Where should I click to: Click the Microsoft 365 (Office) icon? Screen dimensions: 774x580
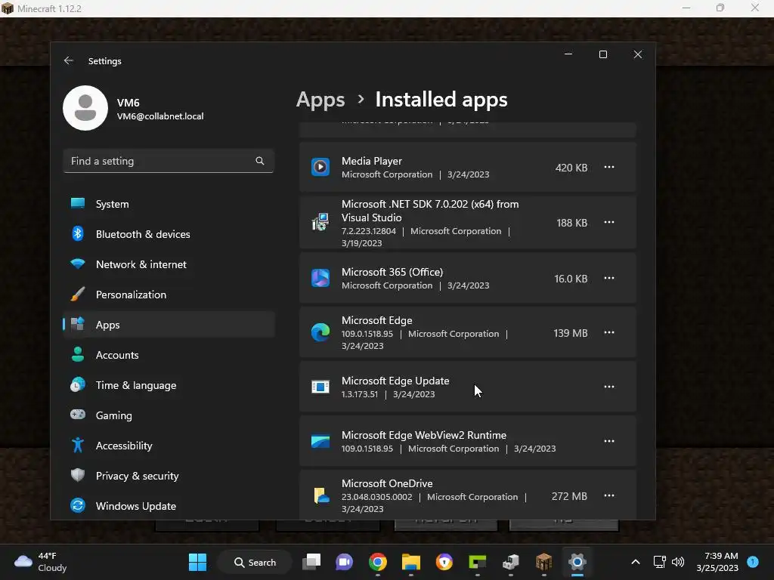tap(320, 278)
